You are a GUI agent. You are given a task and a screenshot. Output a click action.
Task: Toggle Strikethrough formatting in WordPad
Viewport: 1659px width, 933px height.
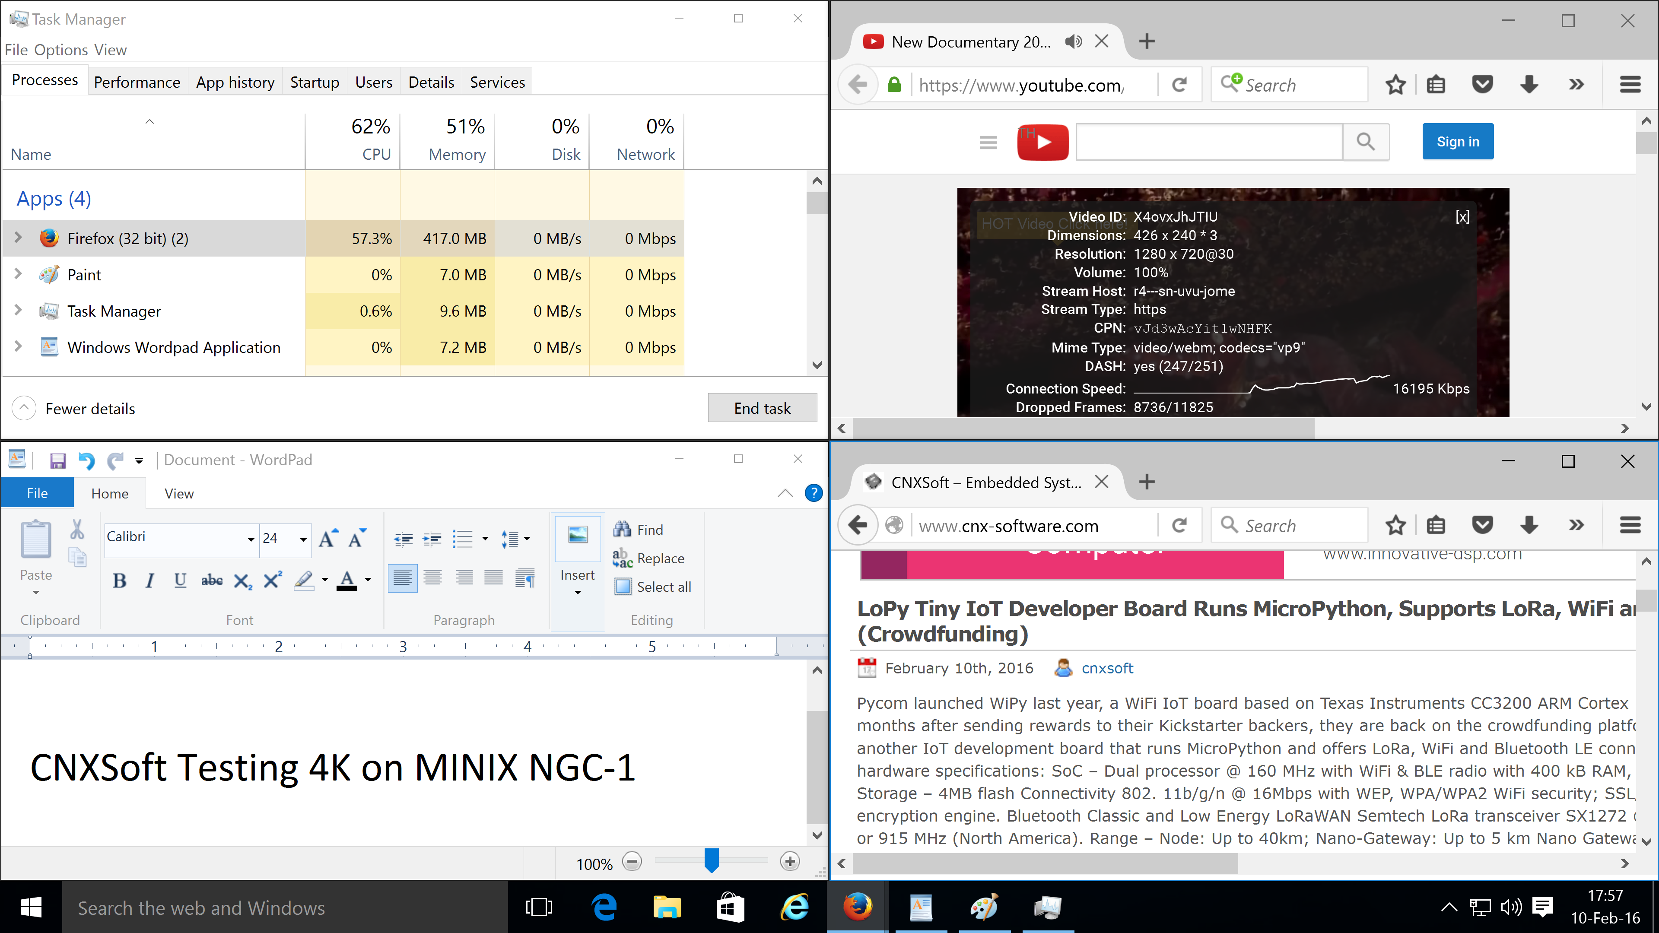pyautogui.click(x=211, y=581)
